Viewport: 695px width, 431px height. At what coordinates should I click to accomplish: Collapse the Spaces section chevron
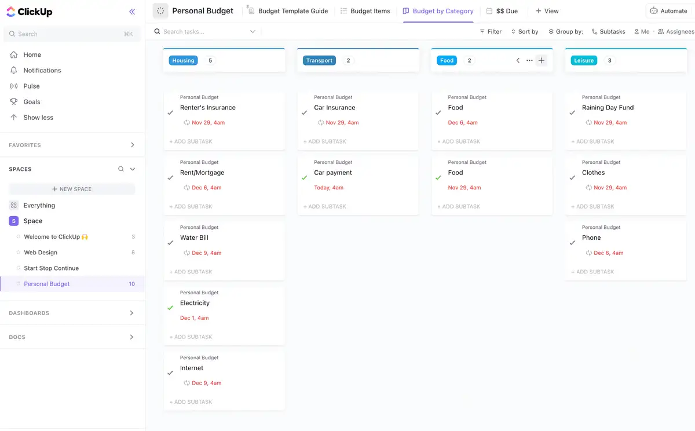pyautogui.click(x=132, y=169)
